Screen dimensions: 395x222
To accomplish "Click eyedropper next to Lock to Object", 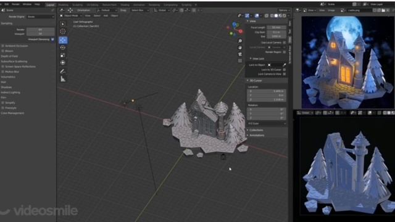I will click(x=285, y=65).
